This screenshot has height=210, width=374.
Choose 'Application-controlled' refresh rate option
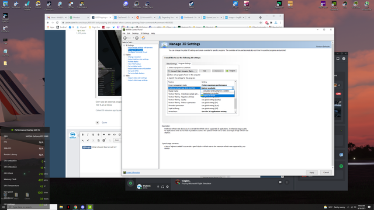click(217, 93)
